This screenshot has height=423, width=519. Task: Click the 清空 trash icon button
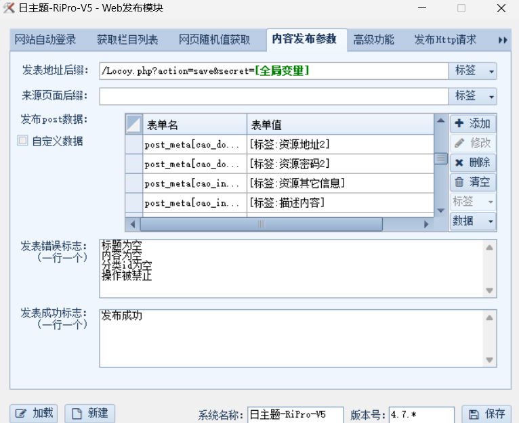(473, 182)
